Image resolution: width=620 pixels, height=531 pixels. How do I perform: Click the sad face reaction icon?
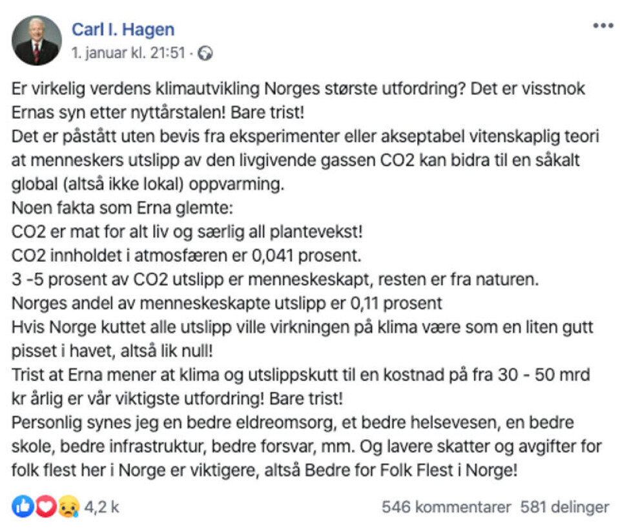[67, 508]
